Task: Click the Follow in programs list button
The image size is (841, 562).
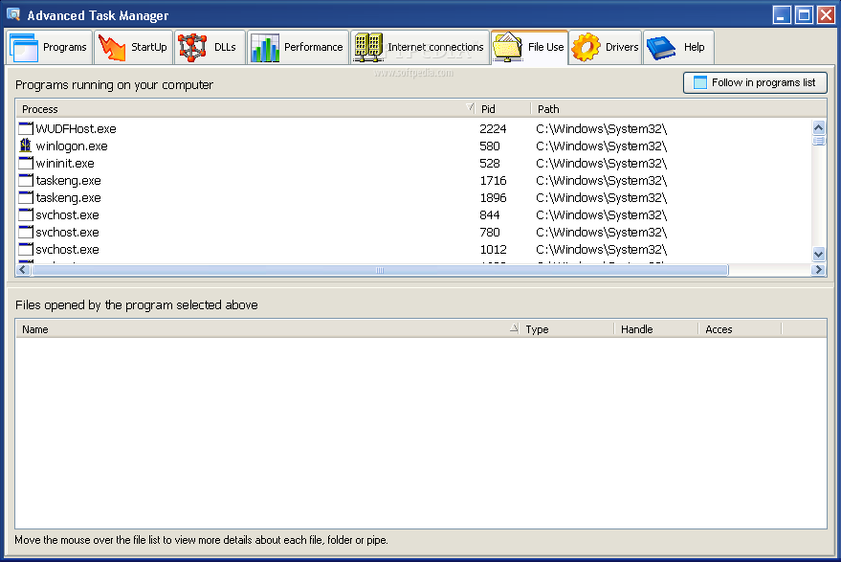Action: [x=755, y=82]
